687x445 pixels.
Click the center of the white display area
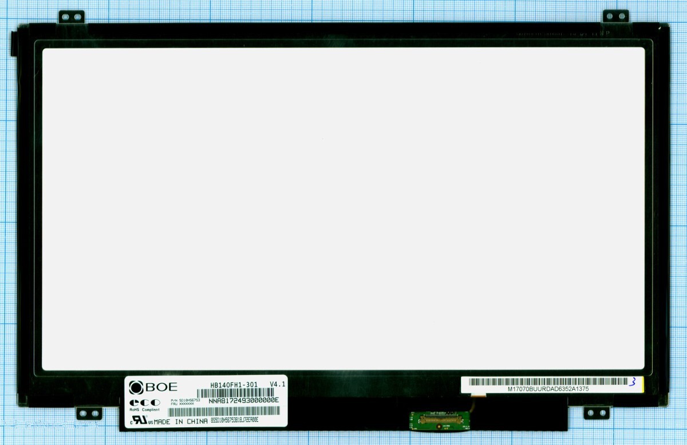click(x=343, y=209)
